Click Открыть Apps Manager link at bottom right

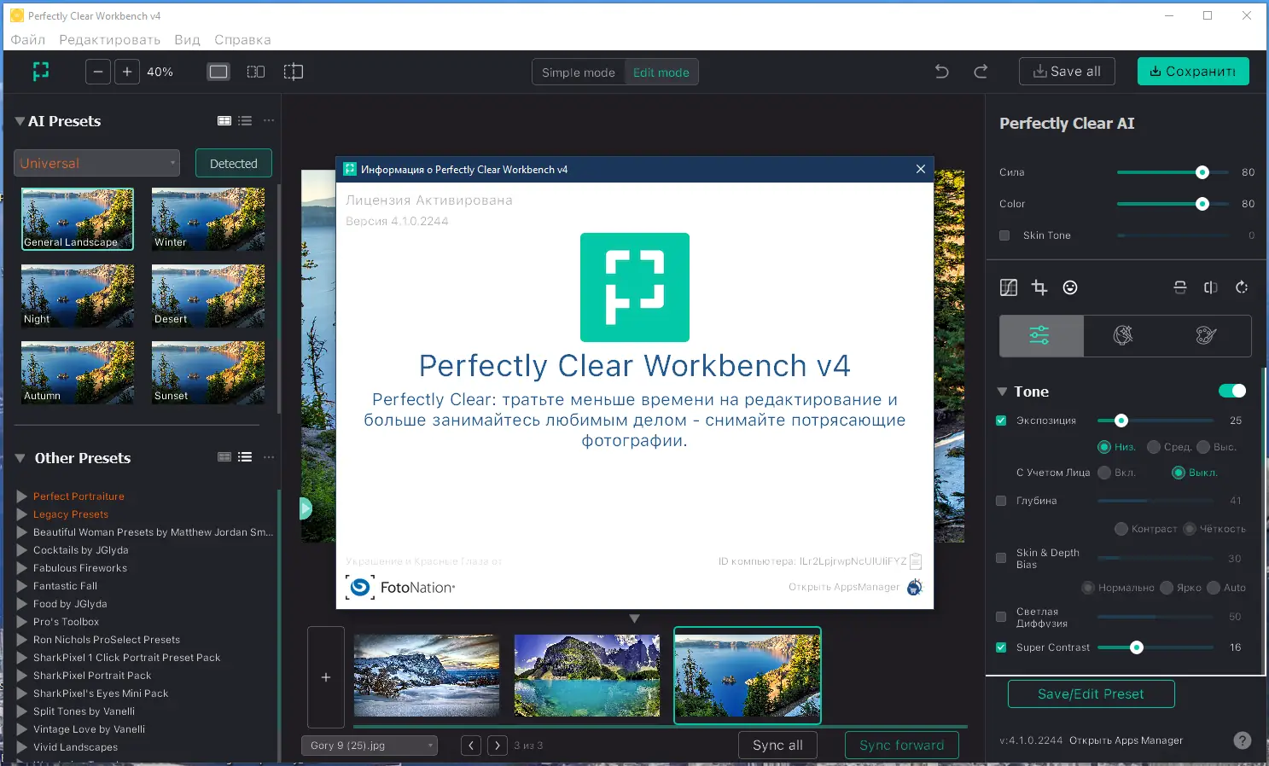[1126, 740]
